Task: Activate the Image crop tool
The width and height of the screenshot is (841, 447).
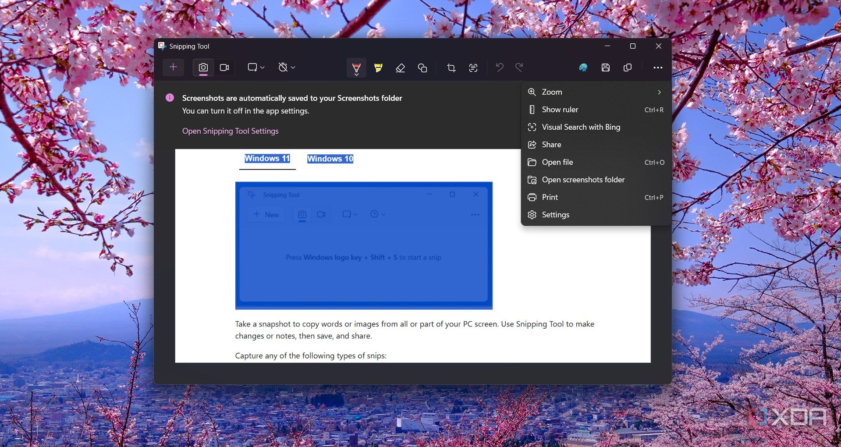Action: (451, 67)
